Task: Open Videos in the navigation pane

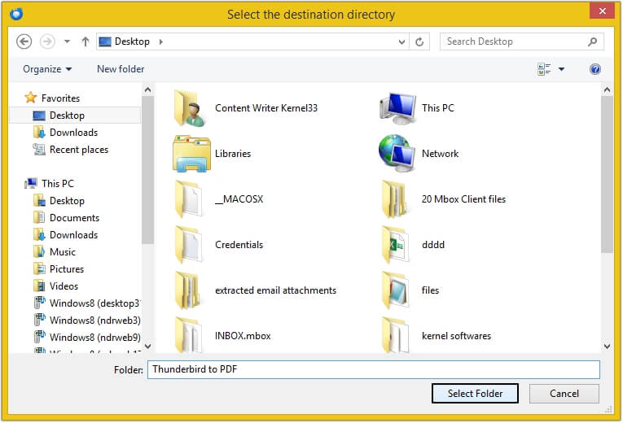Action: pyautogui.click(x=64, y=286)
